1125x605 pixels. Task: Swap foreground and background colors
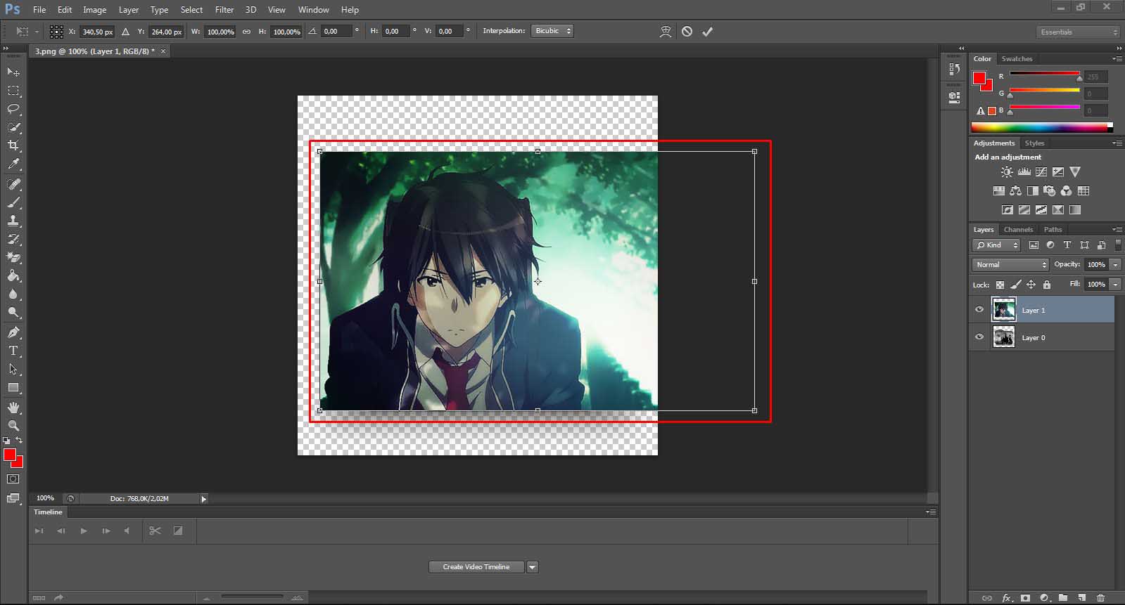(19, 441)
